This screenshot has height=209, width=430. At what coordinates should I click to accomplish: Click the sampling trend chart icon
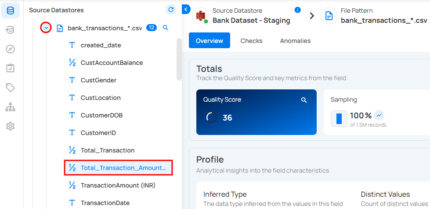click(379, 115)
